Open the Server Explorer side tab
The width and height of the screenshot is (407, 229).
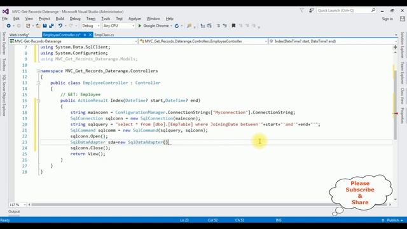click(x=4, y=43)
